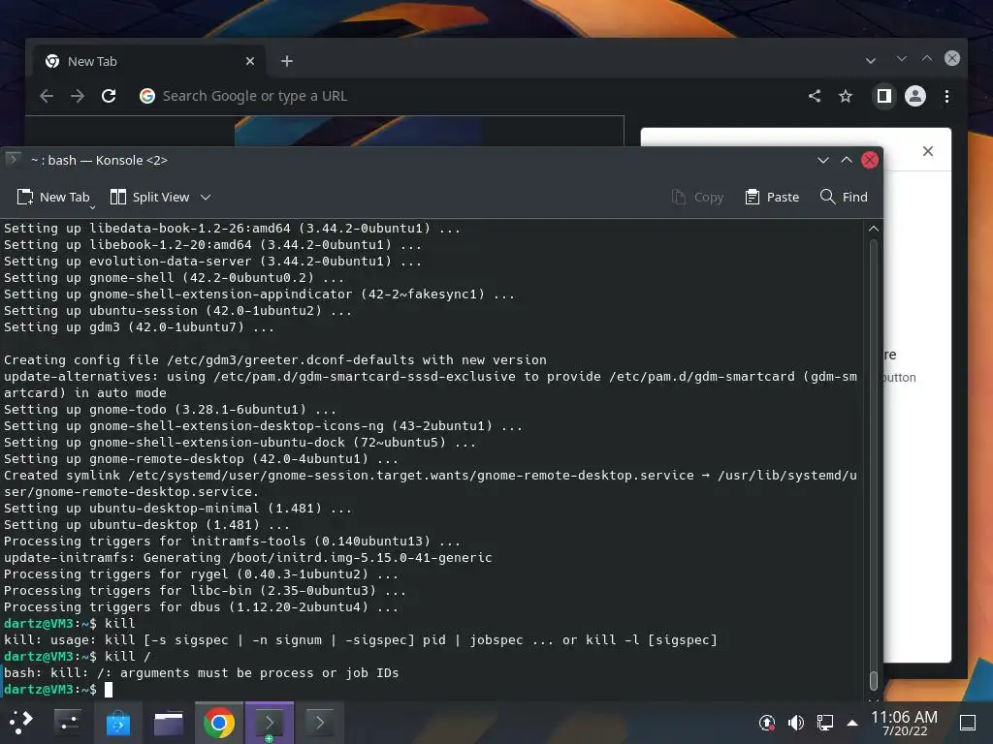
Task: Select the New Tab tab in Chrome
Action: click(148, 61)
